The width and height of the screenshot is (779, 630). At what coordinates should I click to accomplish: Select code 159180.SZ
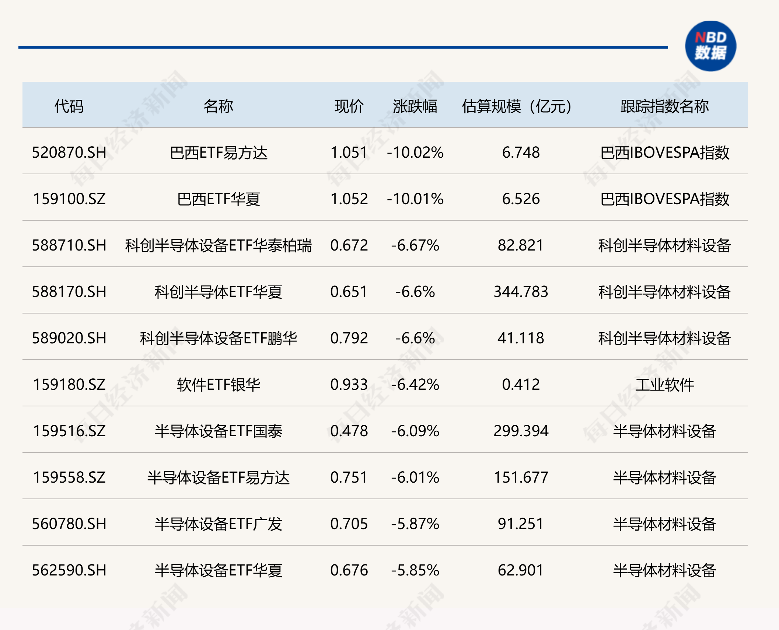[x=69, y=385]
